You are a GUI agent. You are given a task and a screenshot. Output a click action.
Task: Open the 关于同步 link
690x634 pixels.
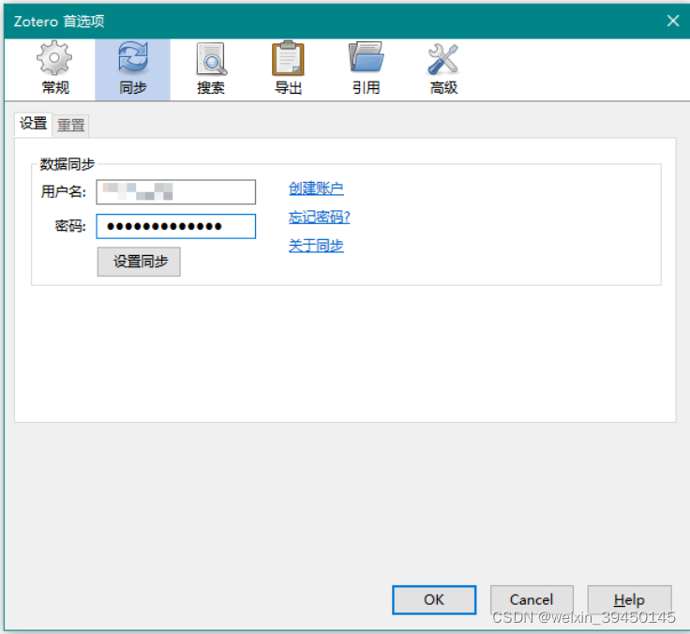(316, 246)
